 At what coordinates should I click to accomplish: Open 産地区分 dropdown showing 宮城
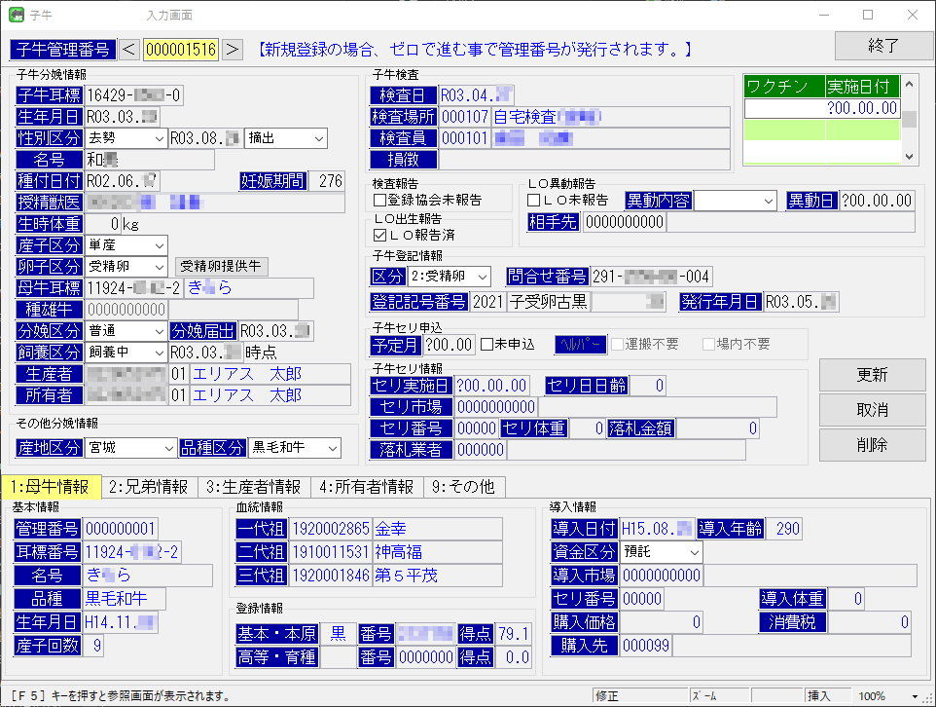pyautogui.click(x=130, y=448)
